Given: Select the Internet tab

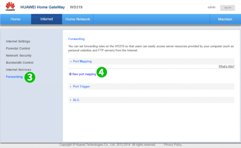Looking at the screenshot, I should pyautogui.click(x=47, y=19).
